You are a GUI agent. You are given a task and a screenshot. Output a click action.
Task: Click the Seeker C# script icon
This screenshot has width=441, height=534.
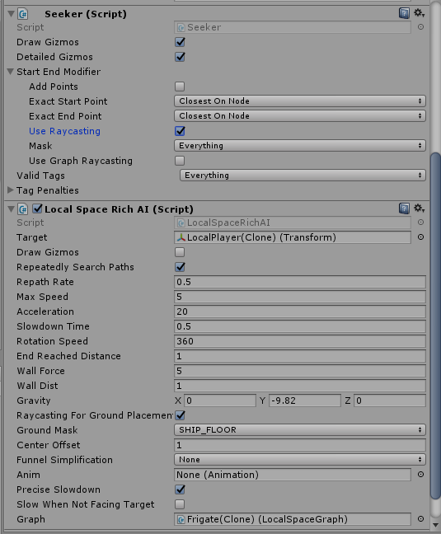(23, 14)
